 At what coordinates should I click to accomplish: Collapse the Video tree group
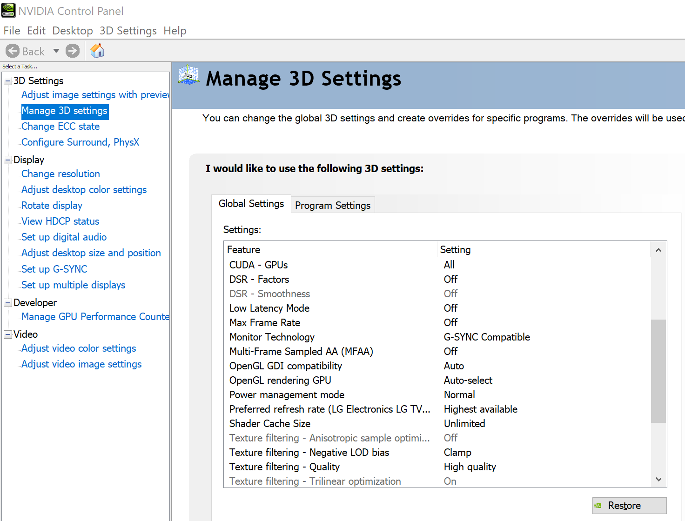click(x=8, y=334)
